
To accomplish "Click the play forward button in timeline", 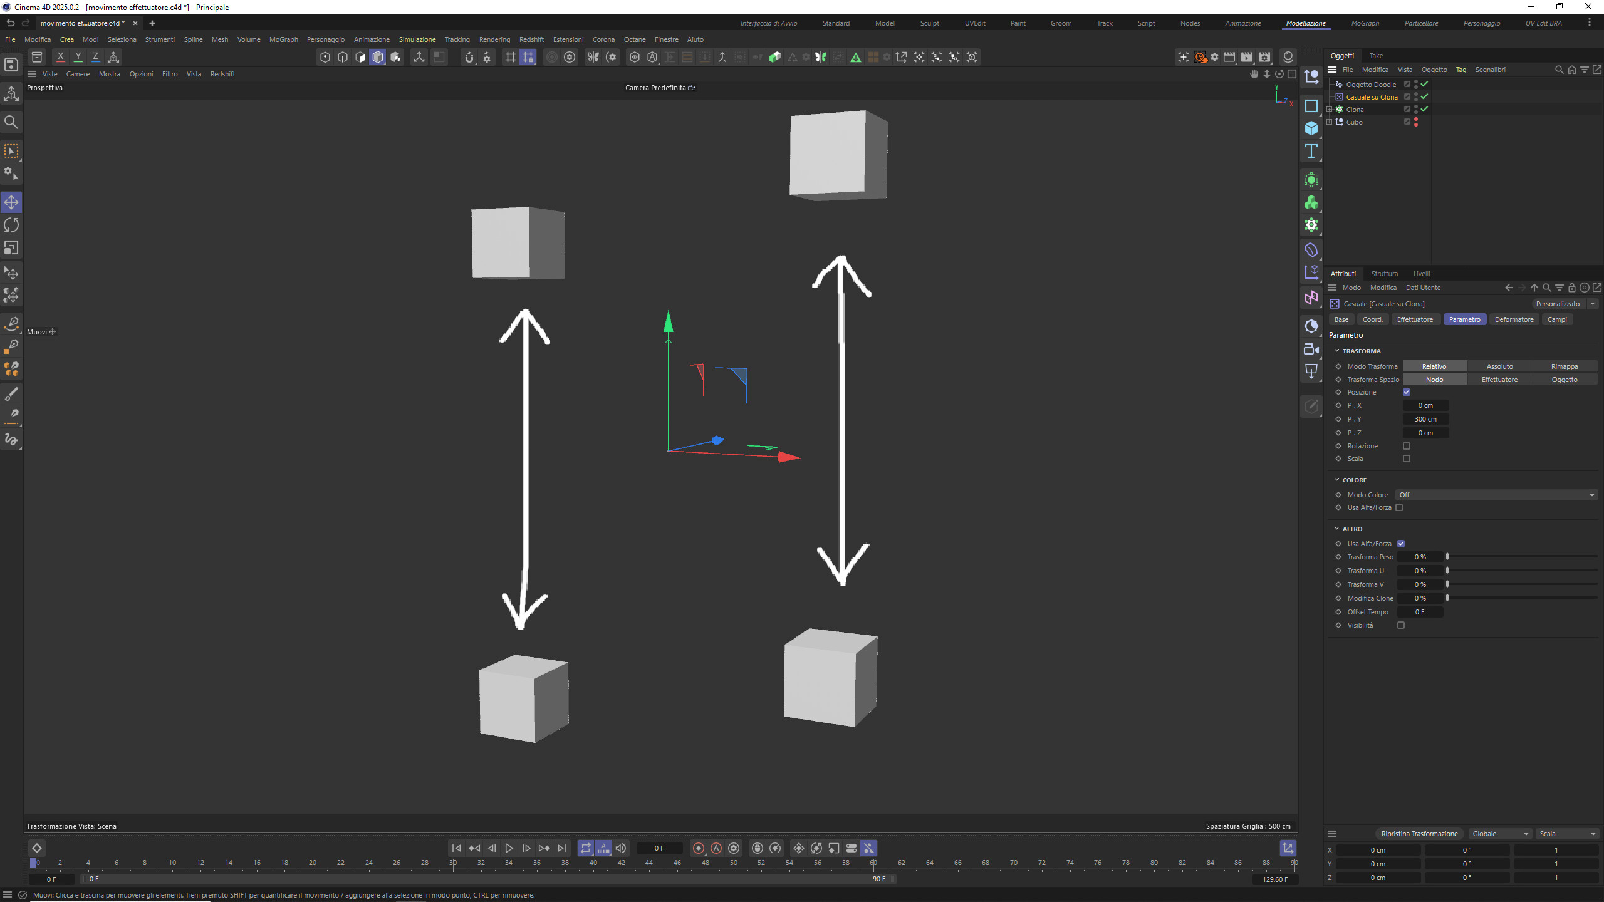I will coord(509,848).
